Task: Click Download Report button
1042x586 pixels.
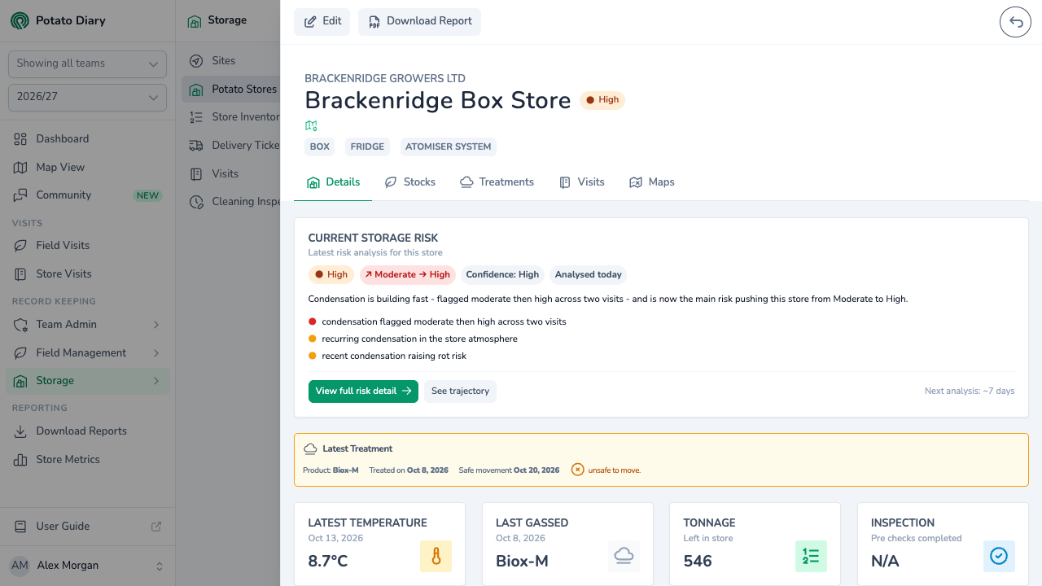Action: (x=419, y=22)
